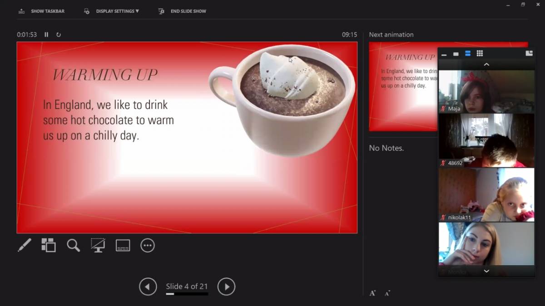This screenshot has width=545, height=306.
Task: Make the notes text larger
Action: coord(372,293)
